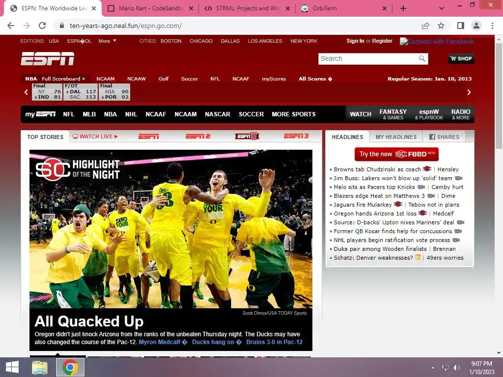Open RADIO & MORE menu

461,114
